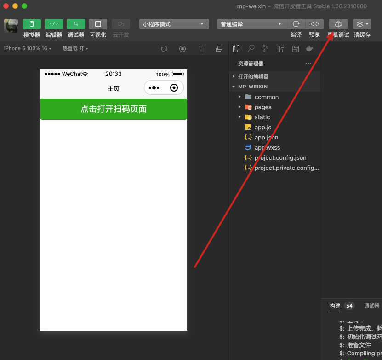Toggle the debugger panel button
The height and width of the screenshot is (360, 382).
76,24
